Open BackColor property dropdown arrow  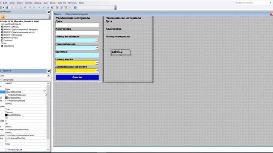(x=45, y=92)
